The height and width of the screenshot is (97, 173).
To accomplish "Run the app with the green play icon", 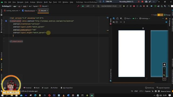I will coord(124,6).
